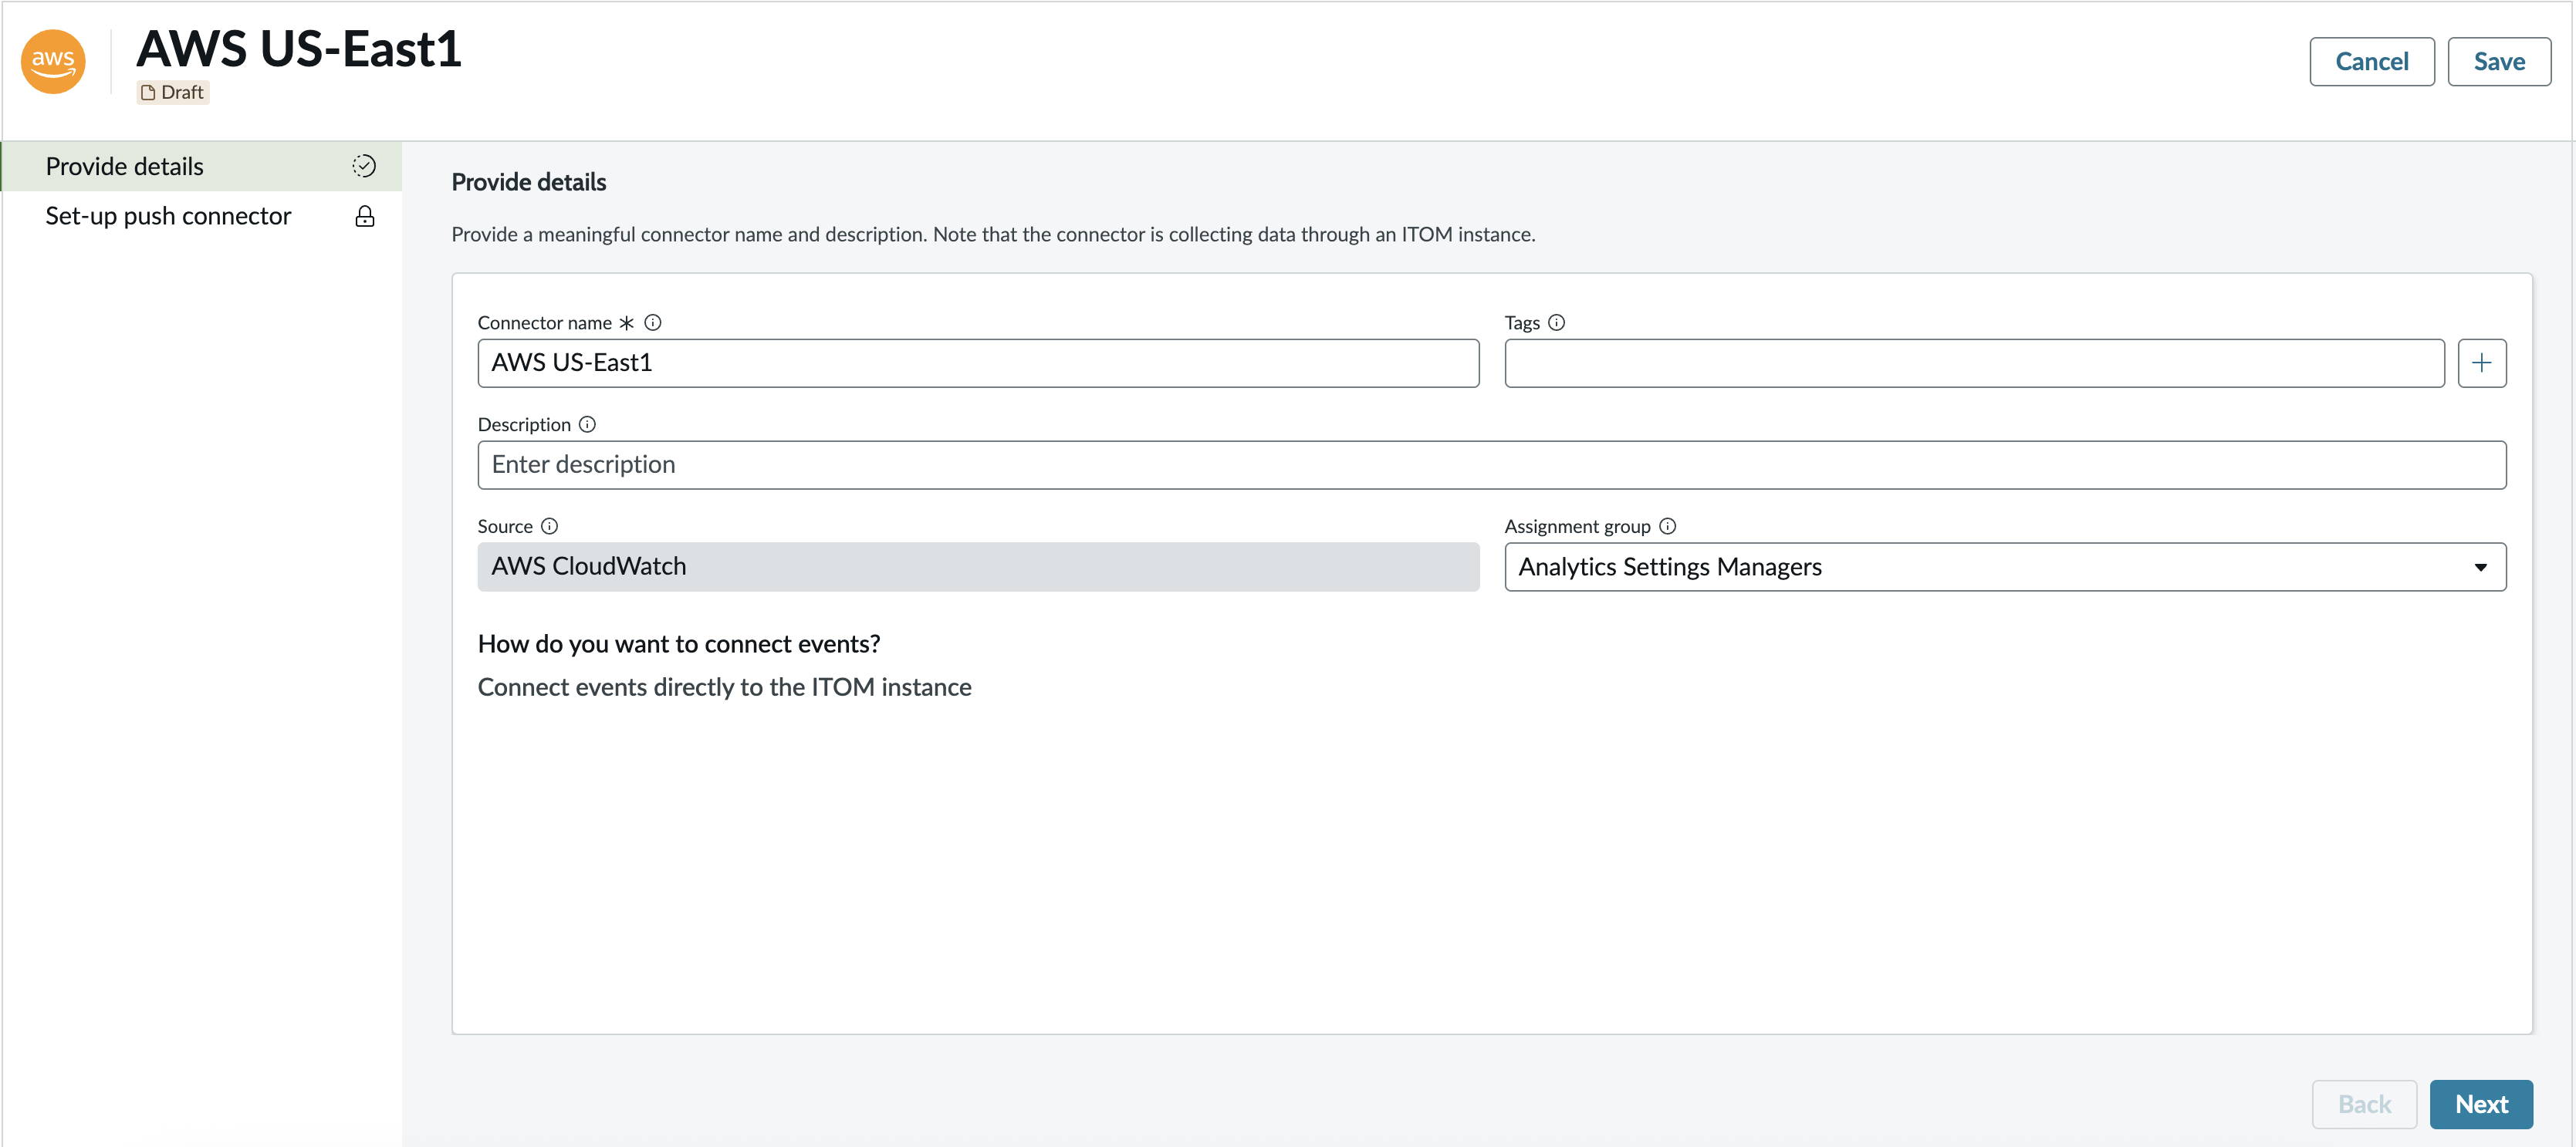Select the Set-up push connector step

(202, 216)
